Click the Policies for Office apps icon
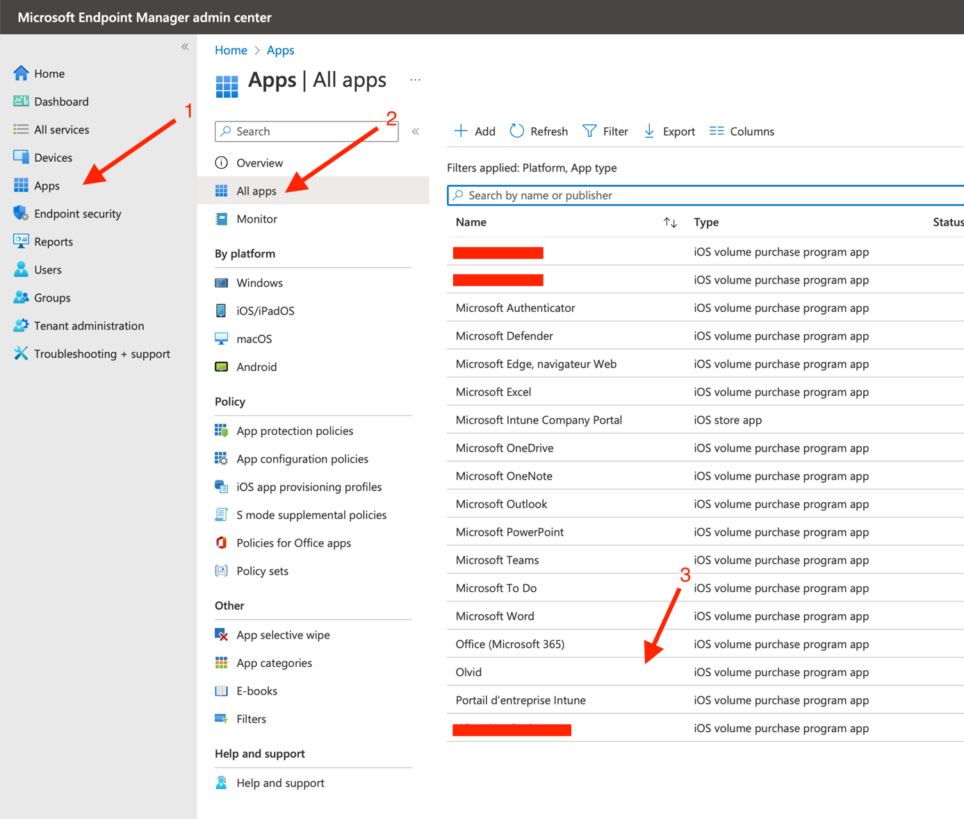This screenshot has height=819, width=964. coord(222,543)
